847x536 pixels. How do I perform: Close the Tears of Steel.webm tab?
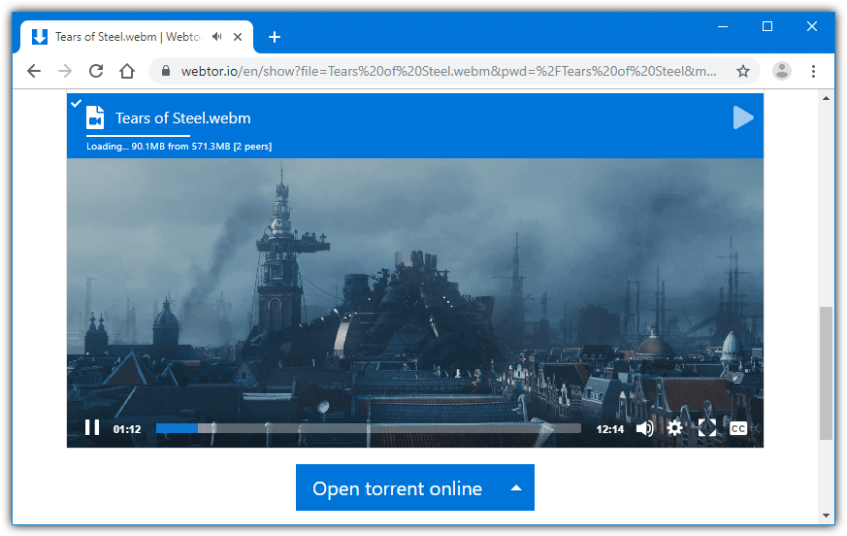[x=237, y=37]
